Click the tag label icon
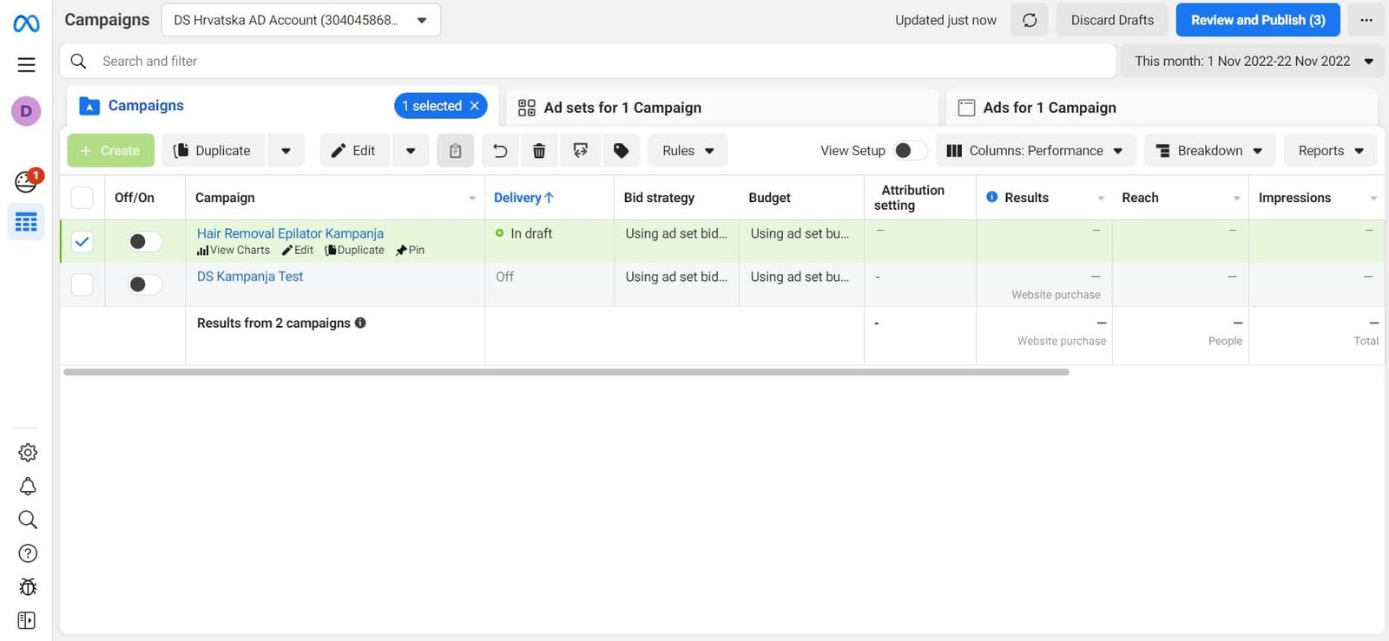1389x641 pixels. 622,151
